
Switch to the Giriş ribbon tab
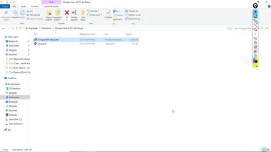(14, 6)
